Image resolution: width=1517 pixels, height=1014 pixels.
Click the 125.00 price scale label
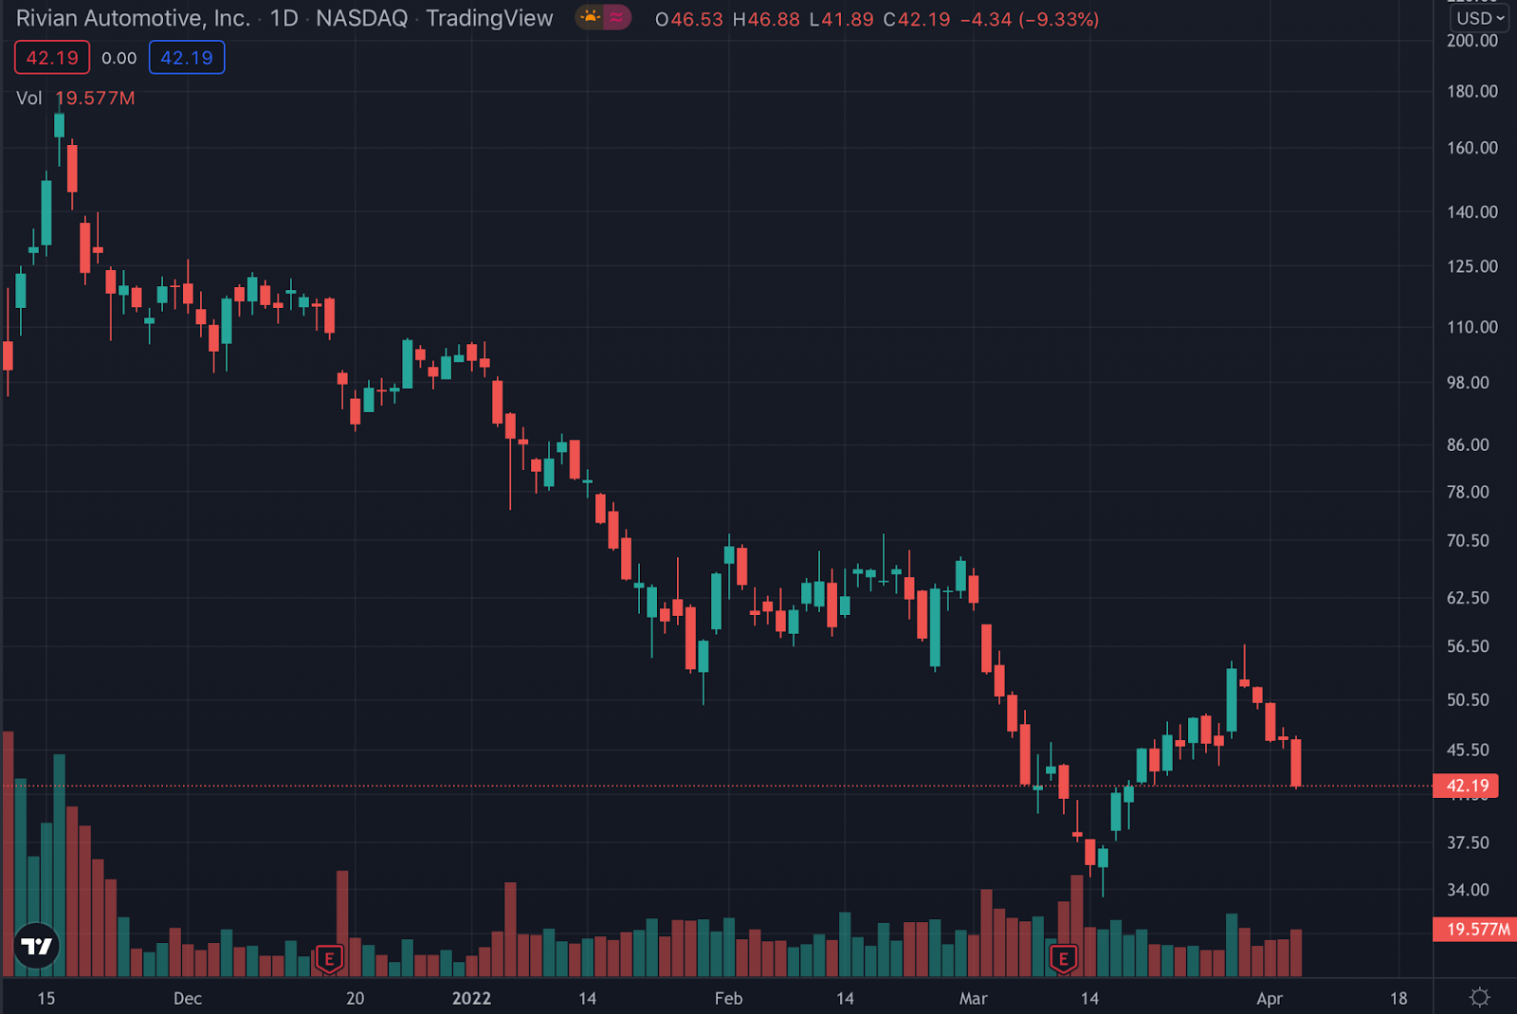click(1472, 266)
